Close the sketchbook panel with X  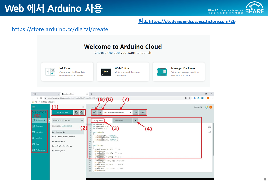point(83,107)
